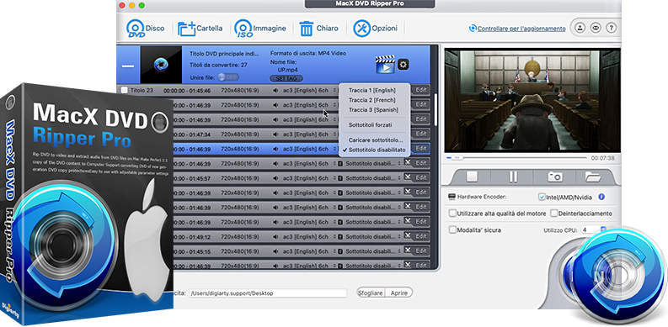Image resolution: width=668 pixels, height=327 pixels.
Task: Click the title list vertical scrollbar
Action: 435,109
